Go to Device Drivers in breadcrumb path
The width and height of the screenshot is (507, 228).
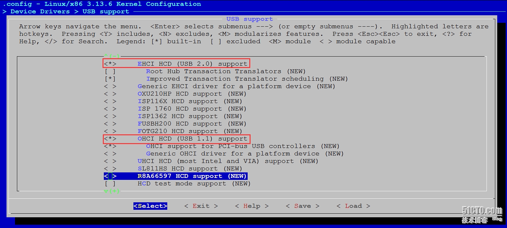[x=40, y=11]
